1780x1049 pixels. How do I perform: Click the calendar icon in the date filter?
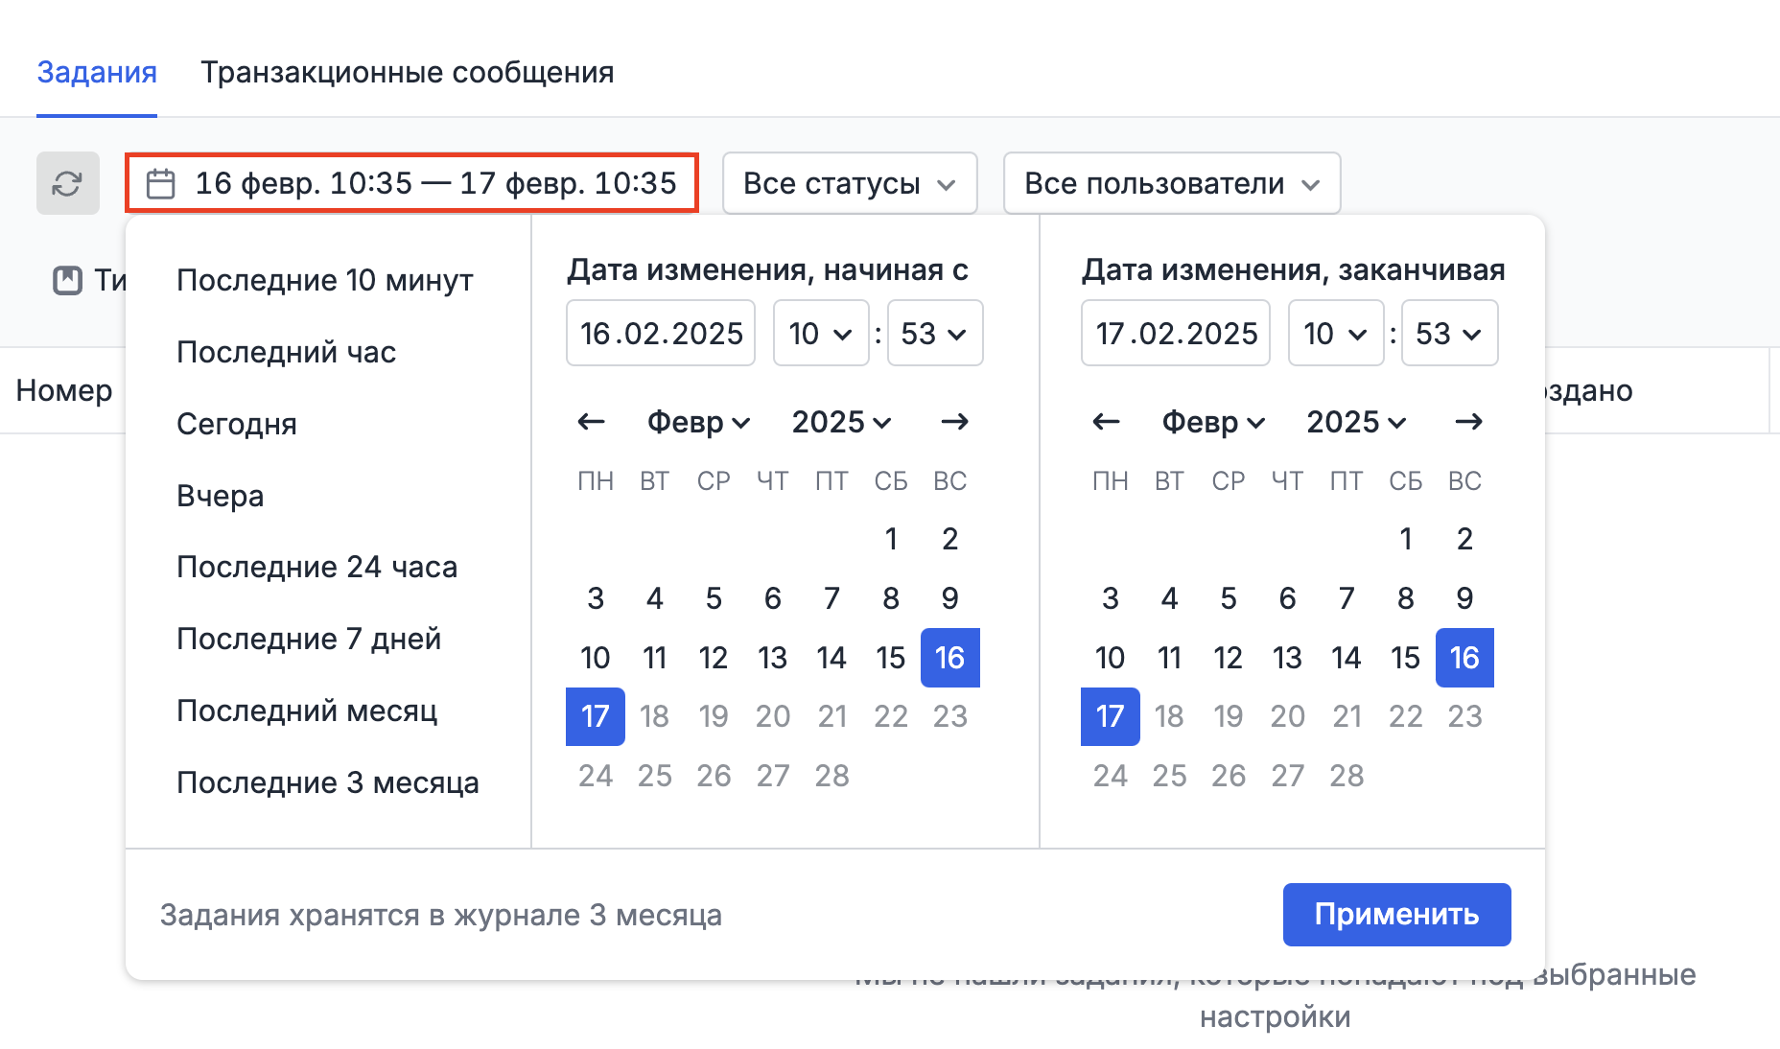(x=161, y=182)
